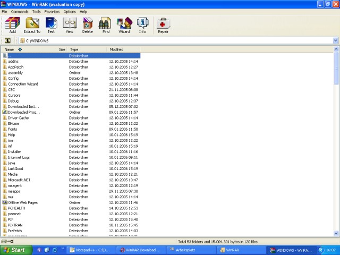Open the View file tool
The image size is (340, 255).
click(x=70, y=25)
